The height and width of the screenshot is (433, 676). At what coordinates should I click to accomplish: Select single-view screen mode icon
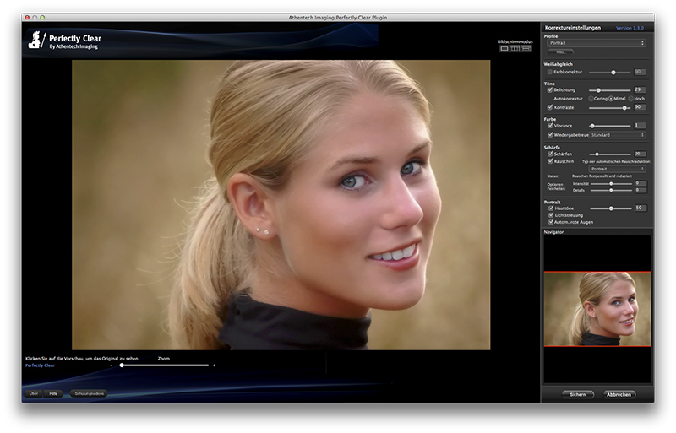pos(504,49)
